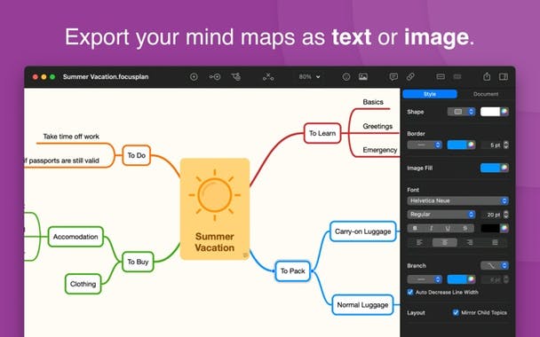
Task: Toggle italic text formatting
Action: tap(432, 228)
